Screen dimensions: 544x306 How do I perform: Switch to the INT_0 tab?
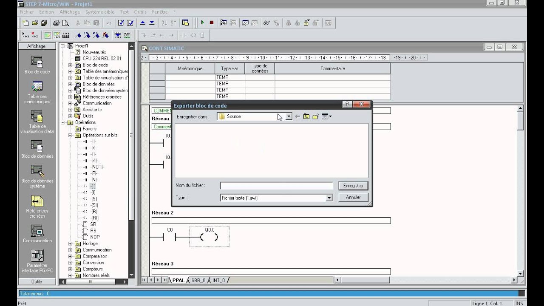coord(218,280)
